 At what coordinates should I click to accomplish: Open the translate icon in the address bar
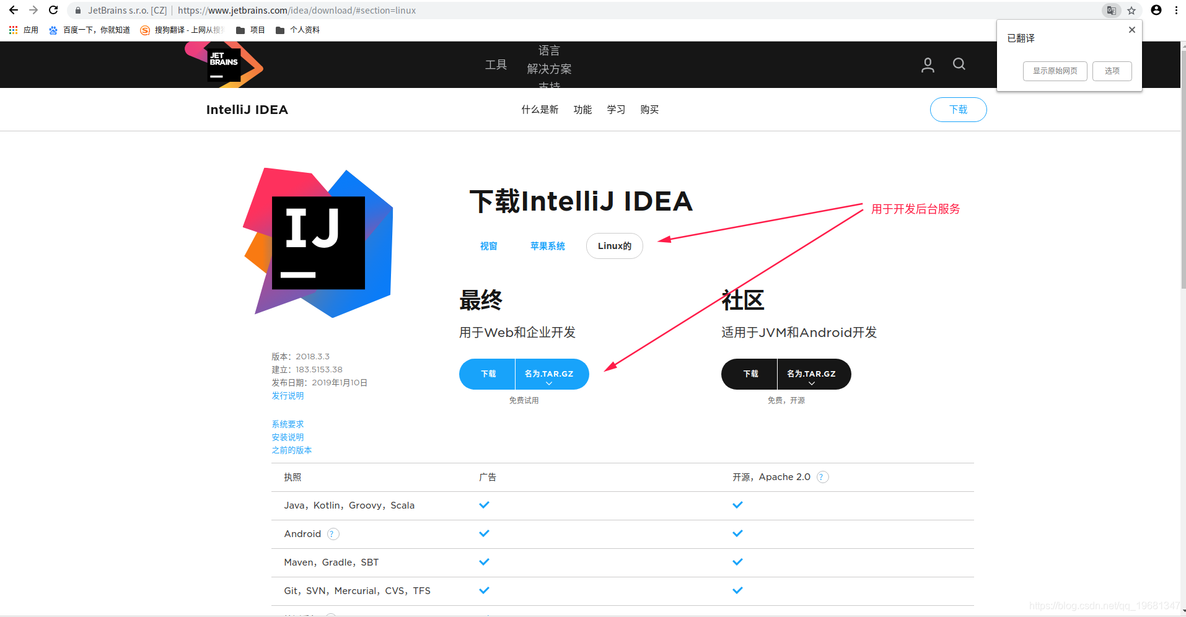[1111, 11]
